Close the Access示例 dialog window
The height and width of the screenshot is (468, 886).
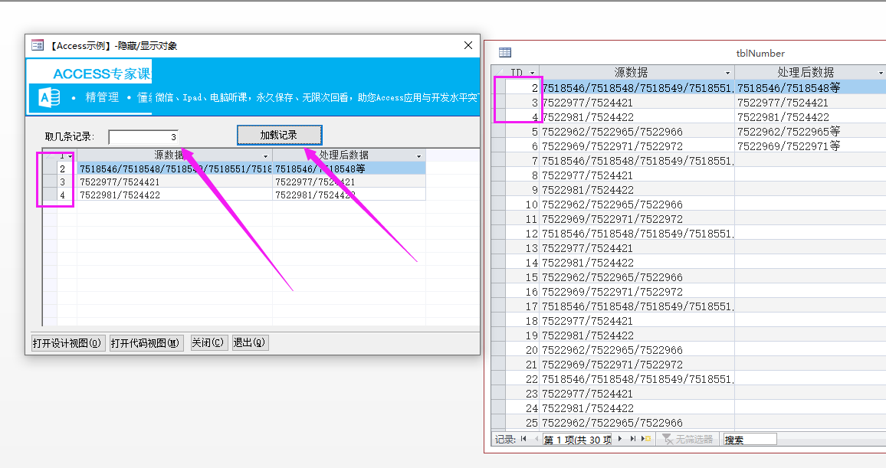tap(468, 45)
